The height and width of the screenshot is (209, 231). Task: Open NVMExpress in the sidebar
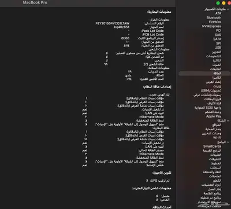coord(211,26)
